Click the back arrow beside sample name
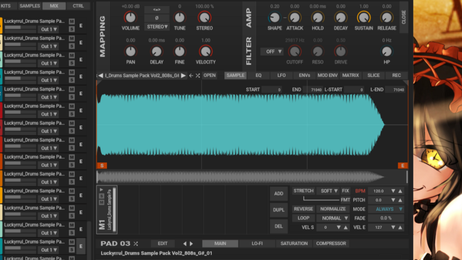The image size is (462, 260). click(191, 75)
